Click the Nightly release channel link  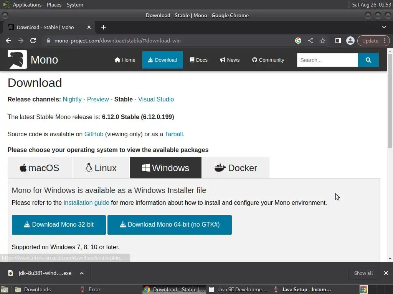(x=72, y=99)
